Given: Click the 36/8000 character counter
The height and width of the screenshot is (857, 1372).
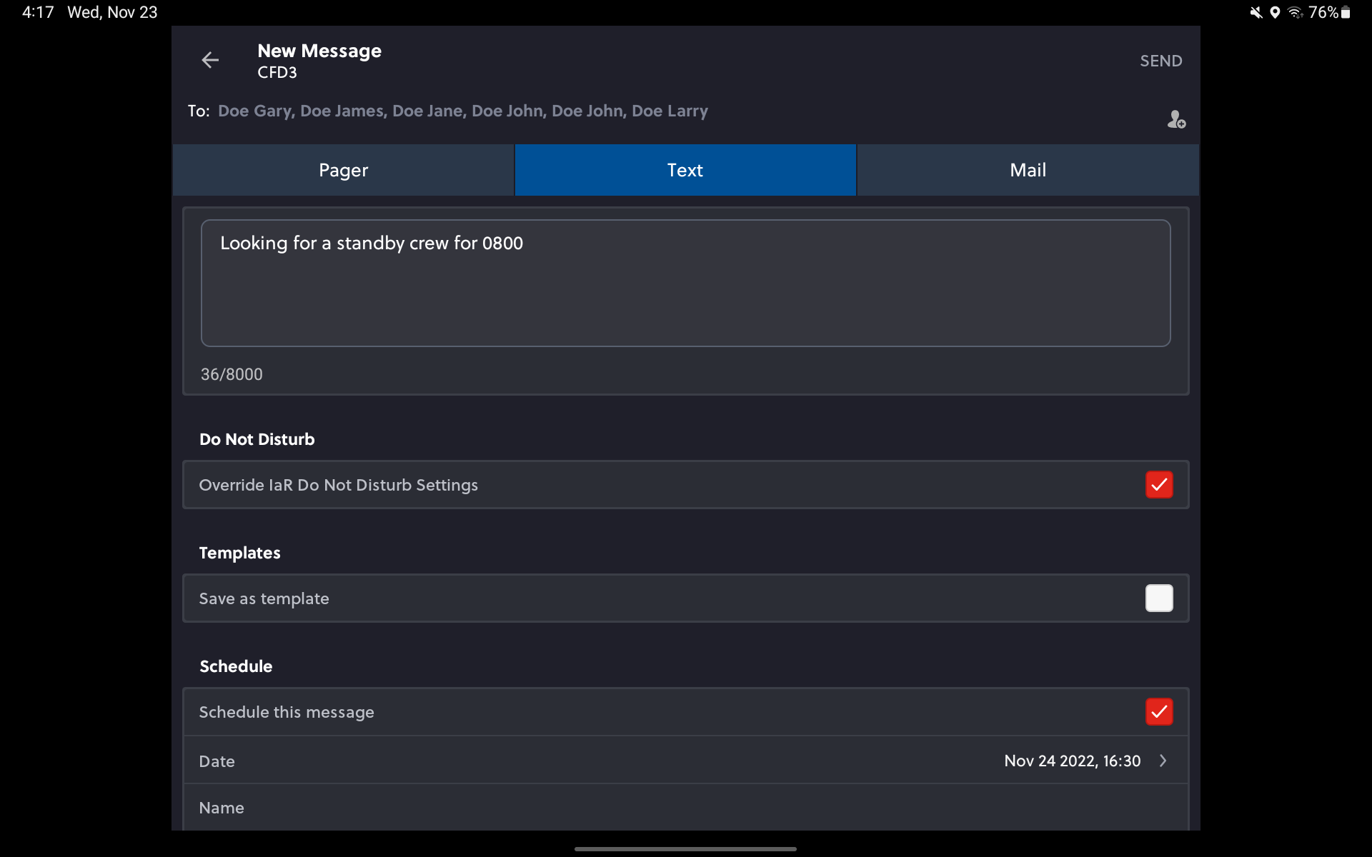Looking at the screenshot, I should pos(232,374).
